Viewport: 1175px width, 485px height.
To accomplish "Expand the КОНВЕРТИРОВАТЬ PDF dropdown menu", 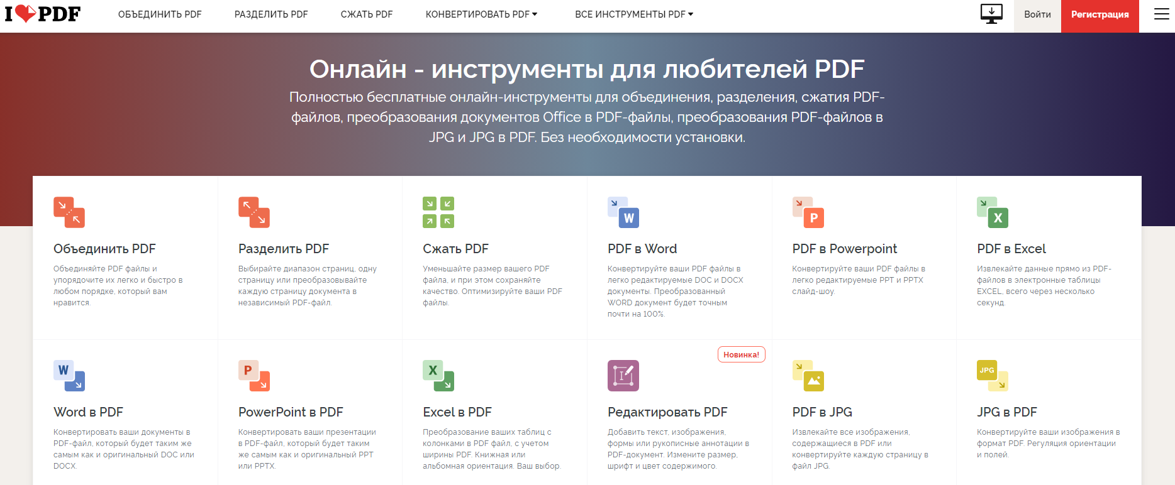I will pos(481,14).
